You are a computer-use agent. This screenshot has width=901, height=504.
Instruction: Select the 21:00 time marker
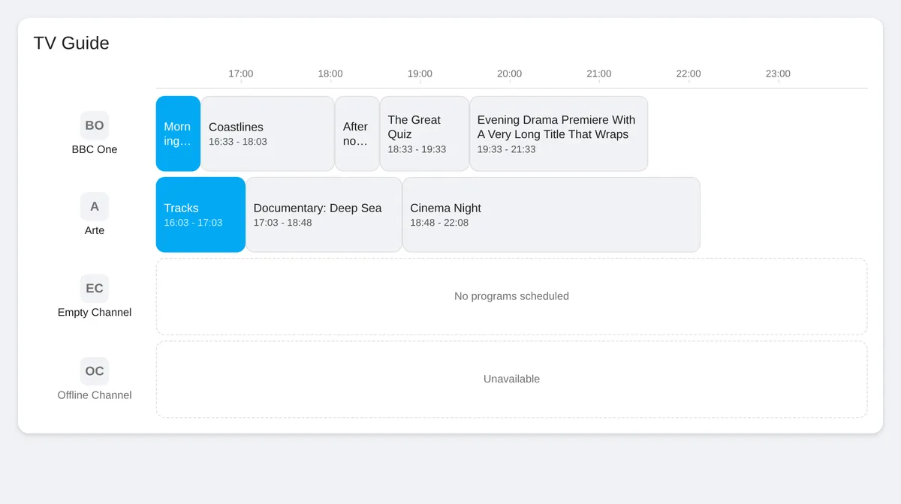(x=599, y=73)
